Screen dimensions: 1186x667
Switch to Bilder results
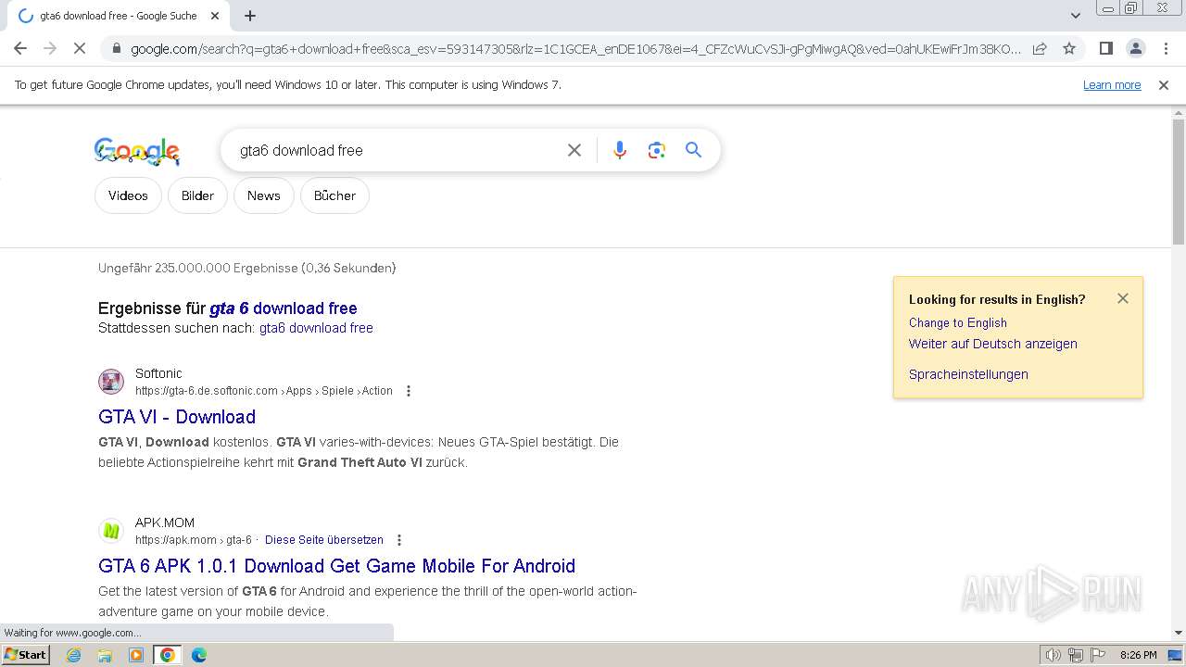[197, 195]
